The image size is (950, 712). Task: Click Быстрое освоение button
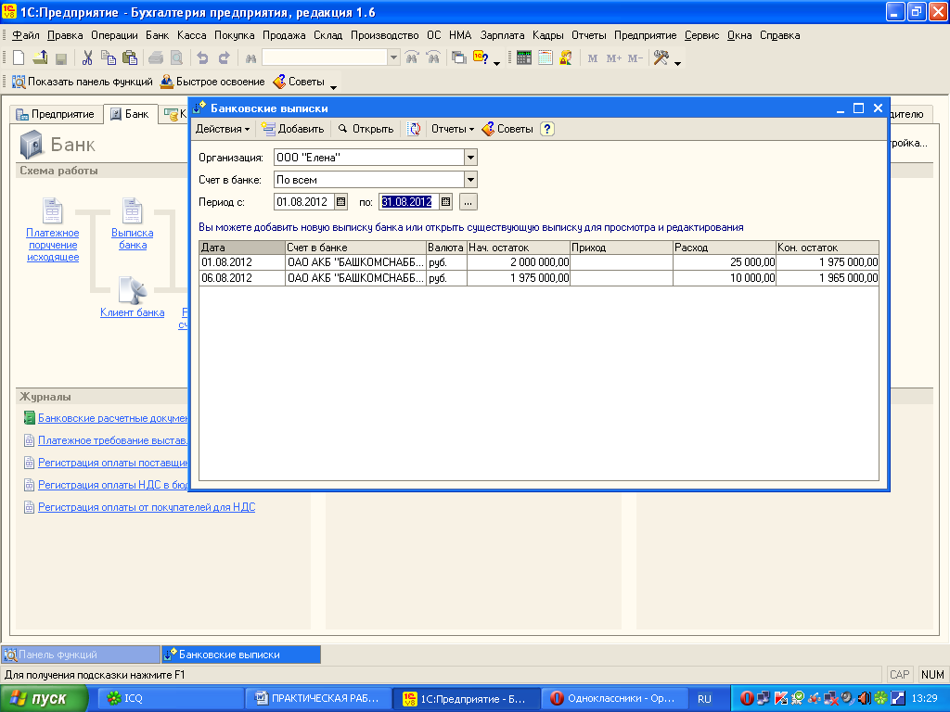[x=212, y=82]
